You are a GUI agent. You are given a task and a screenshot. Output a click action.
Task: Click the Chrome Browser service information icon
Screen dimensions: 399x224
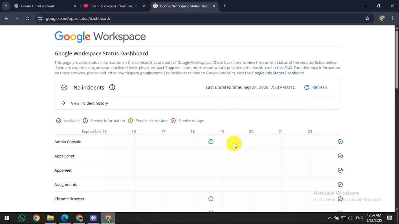coord(211,199)
